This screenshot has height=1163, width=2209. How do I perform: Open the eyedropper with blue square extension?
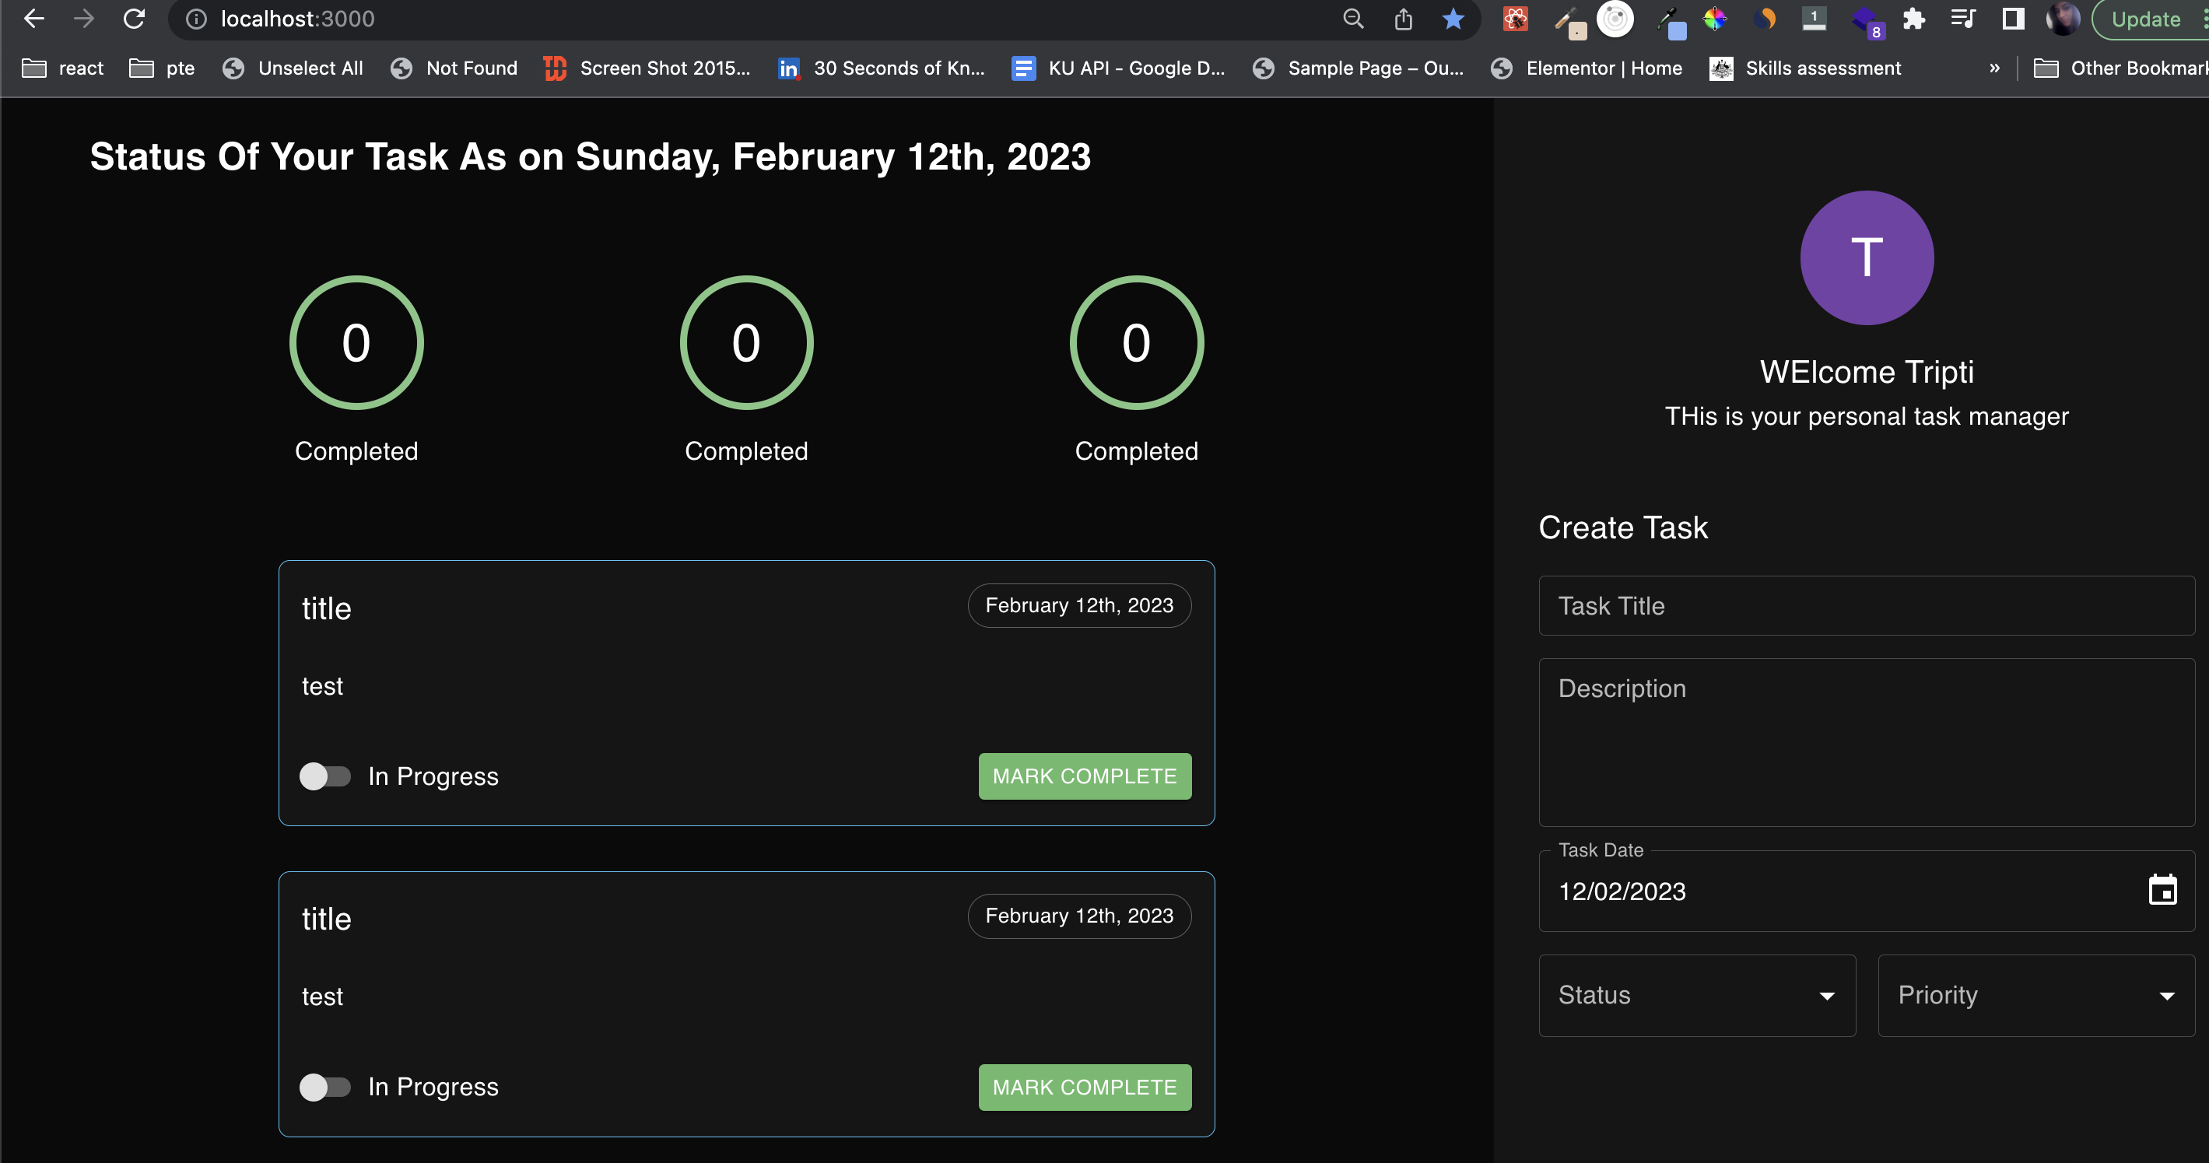click(x=1671, y=22)
